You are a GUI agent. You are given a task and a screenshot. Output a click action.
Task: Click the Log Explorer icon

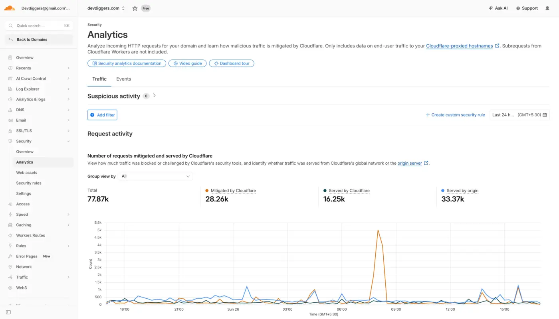coord(10,89)
